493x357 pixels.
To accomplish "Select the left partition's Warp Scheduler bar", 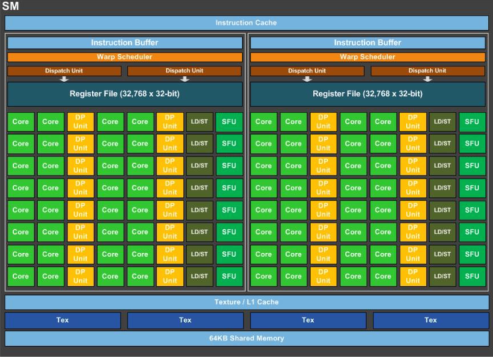I will click(125, 57).
